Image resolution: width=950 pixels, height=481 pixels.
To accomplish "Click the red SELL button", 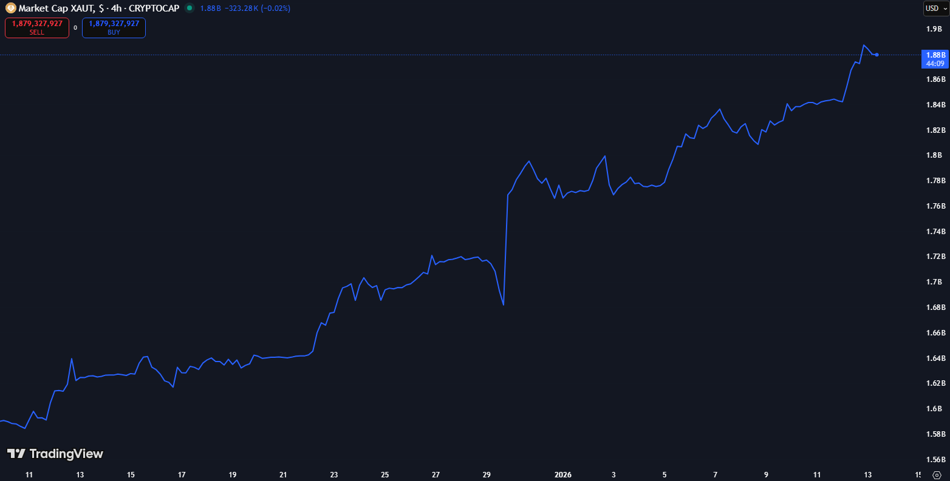I will 37,28.
